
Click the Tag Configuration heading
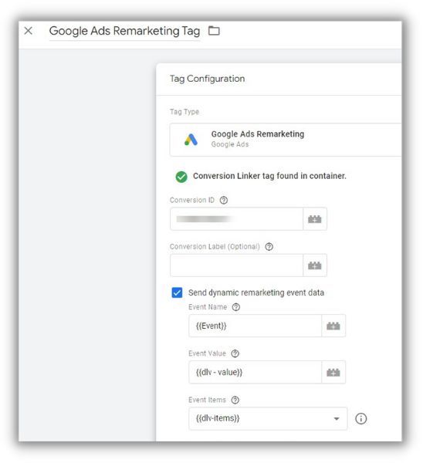(207, 79)
